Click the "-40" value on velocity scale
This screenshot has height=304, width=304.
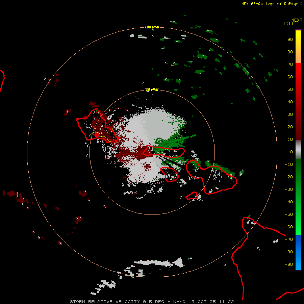(x=289, y=202)
